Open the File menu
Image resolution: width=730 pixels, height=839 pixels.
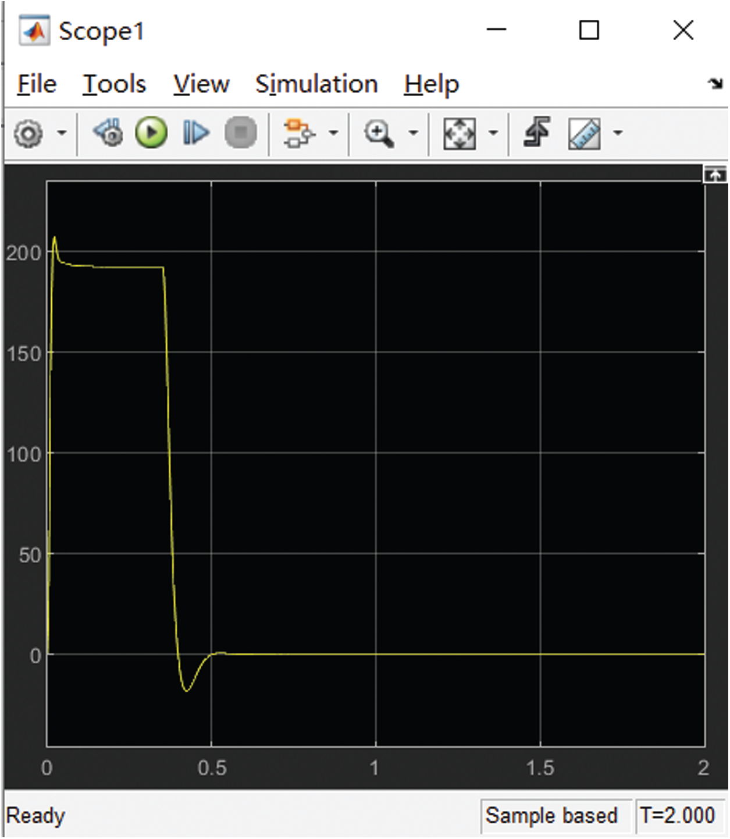(37, 84)
